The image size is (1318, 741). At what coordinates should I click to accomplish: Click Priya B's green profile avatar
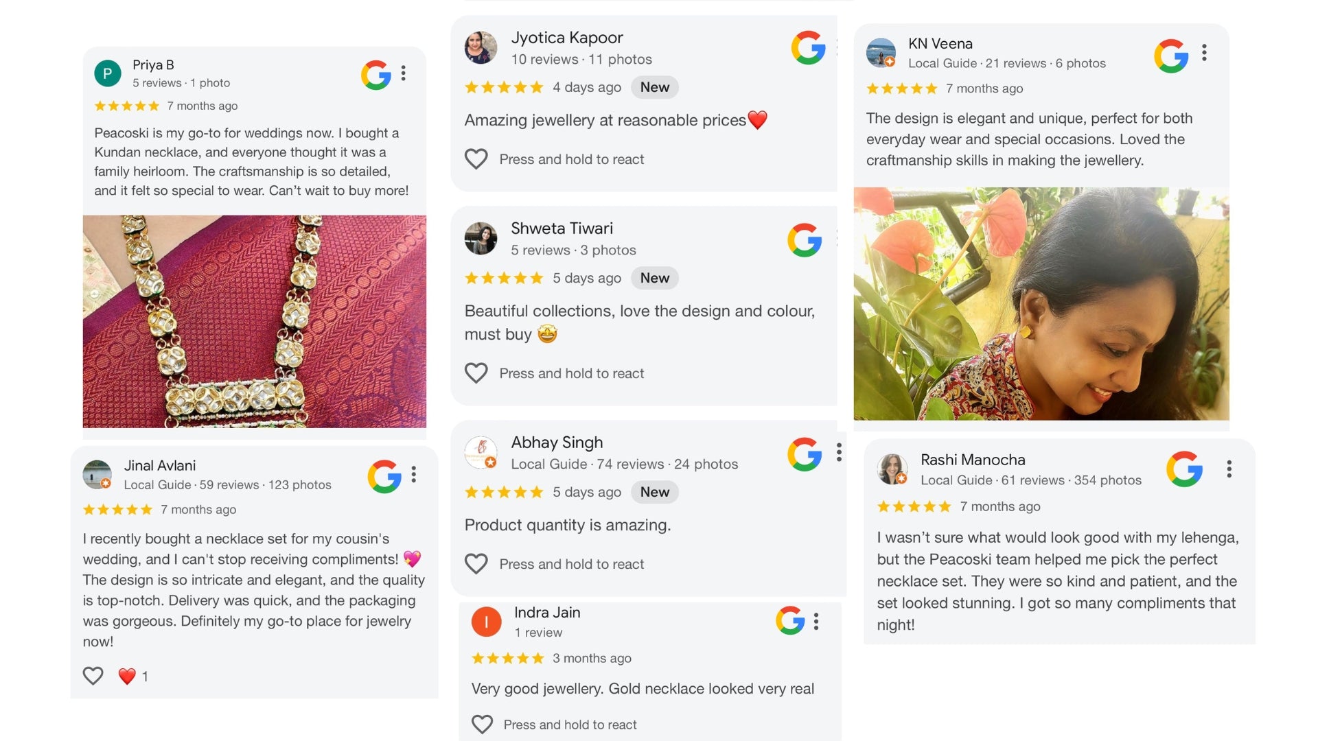tap(108, 73)
